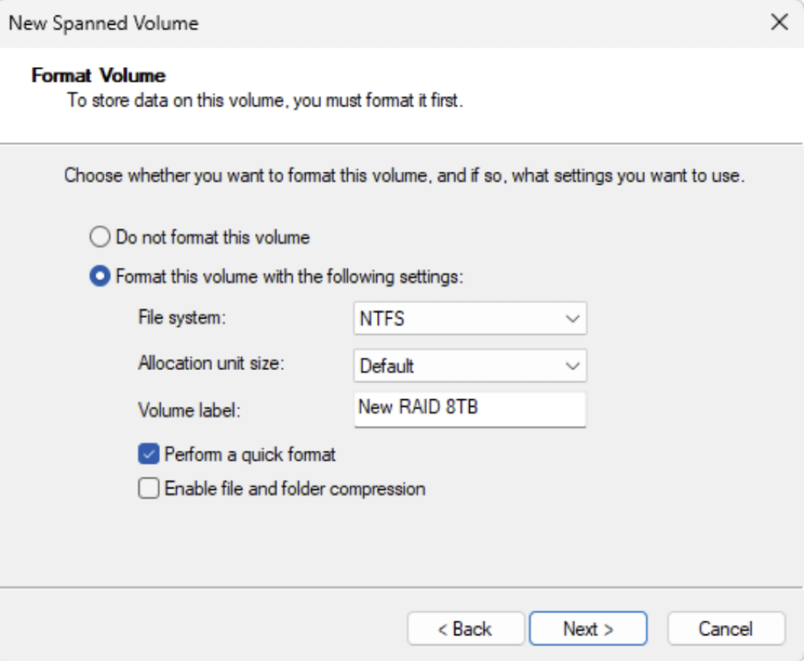Uncheck Perform a quick format
Viewport: 804px width, 661px height.
coord(149,454)
